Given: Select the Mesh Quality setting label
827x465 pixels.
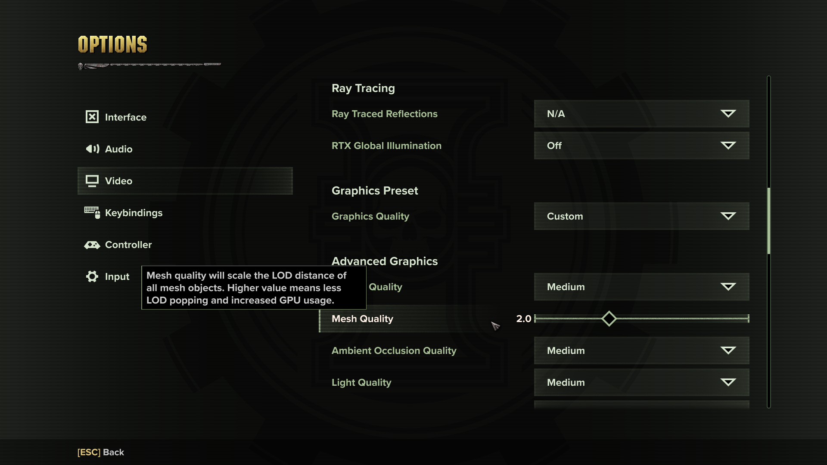Looking at the screenshot, I should pos(362,319).
